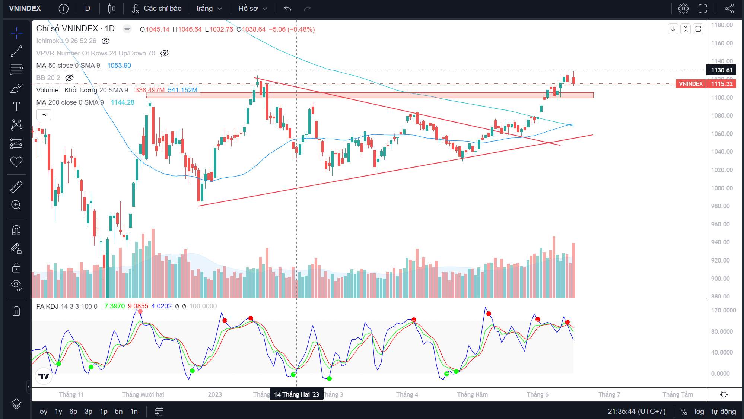
Task: Click the heart favorites icon
Action: (x=16, y=162)
